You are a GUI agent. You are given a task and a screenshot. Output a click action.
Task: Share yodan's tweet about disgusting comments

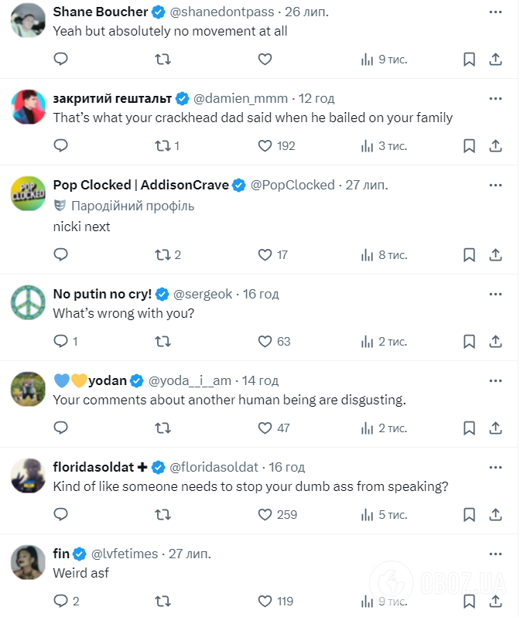(495, 428)
